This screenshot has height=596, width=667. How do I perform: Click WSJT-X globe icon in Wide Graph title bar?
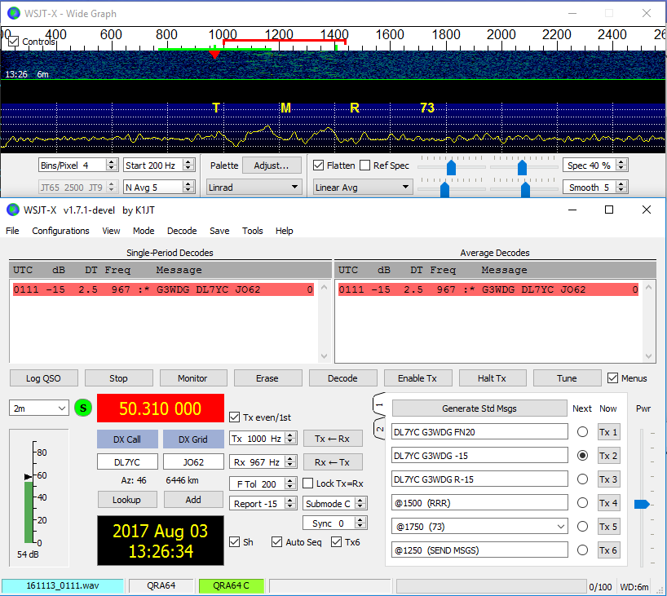coord(14,13)
